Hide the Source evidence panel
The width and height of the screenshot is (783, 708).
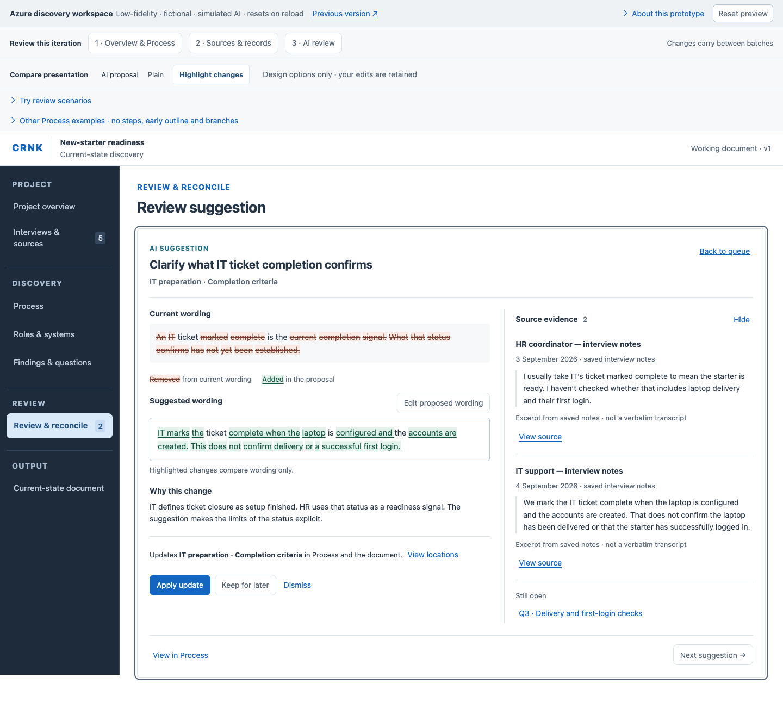coord(741,320)
